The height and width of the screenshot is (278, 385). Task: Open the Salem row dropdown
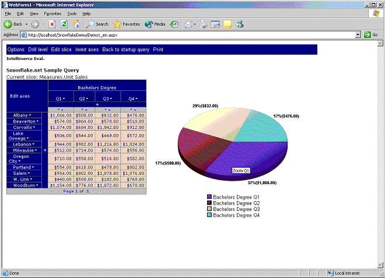pos(29,174)
